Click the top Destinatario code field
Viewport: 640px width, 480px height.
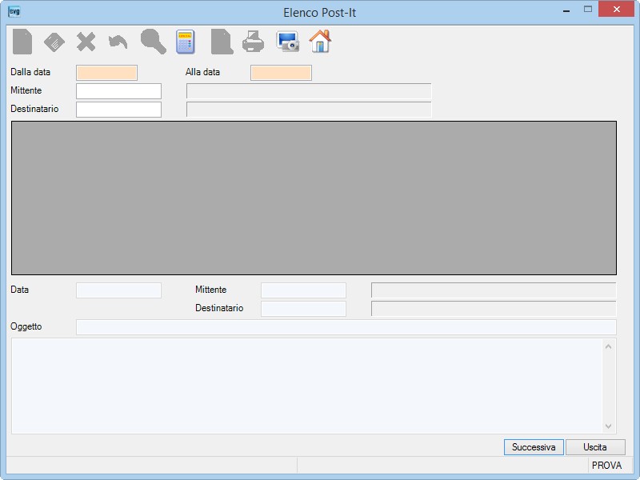tap(118, 110)
